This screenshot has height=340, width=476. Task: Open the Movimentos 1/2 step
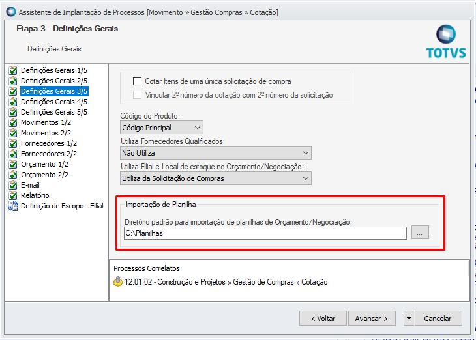point(46,122)
